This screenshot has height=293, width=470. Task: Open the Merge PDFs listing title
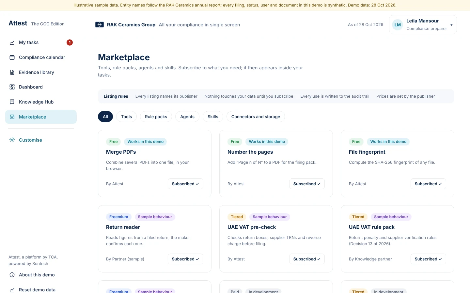click(121, 152)
